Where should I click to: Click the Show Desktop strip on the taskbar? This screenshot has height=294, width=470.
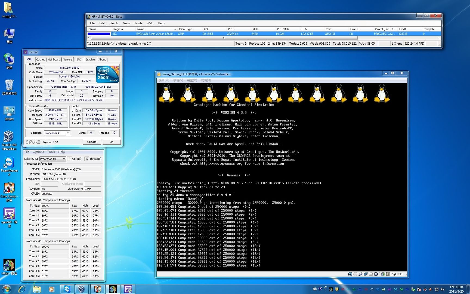[468, 289]
